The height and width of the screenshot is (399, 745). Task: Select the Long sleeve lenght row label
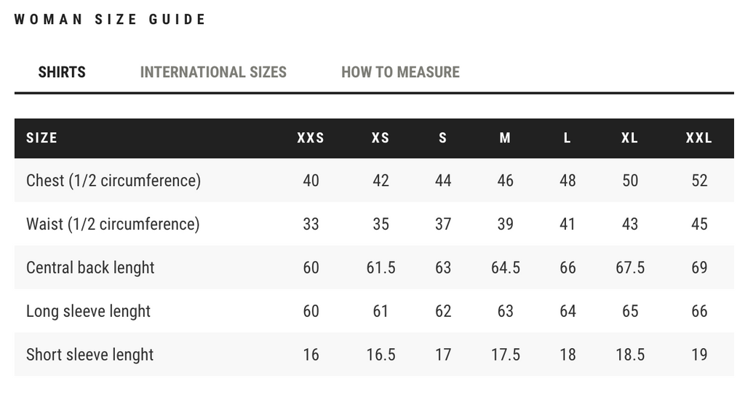[88, 311]
